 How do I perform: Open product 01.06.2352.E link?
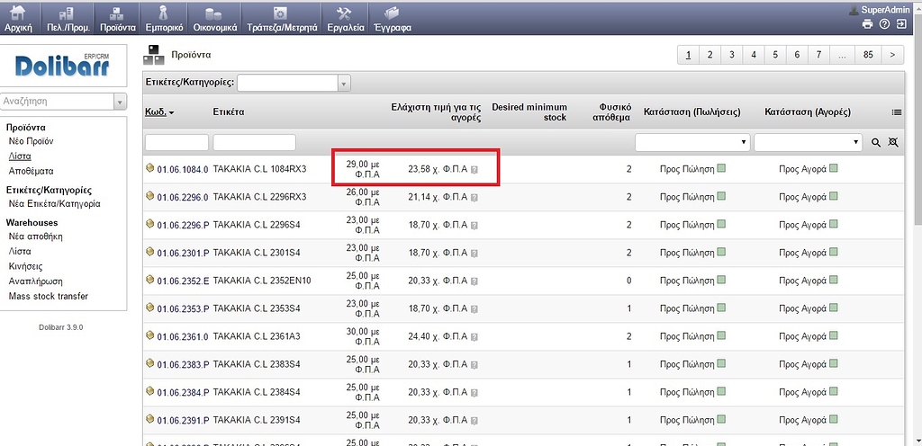coord(182,281)
